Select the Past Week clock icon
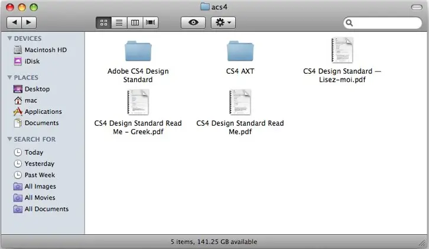Image resolution: width=429 pixels, height=249 pixels. (18, 175)
